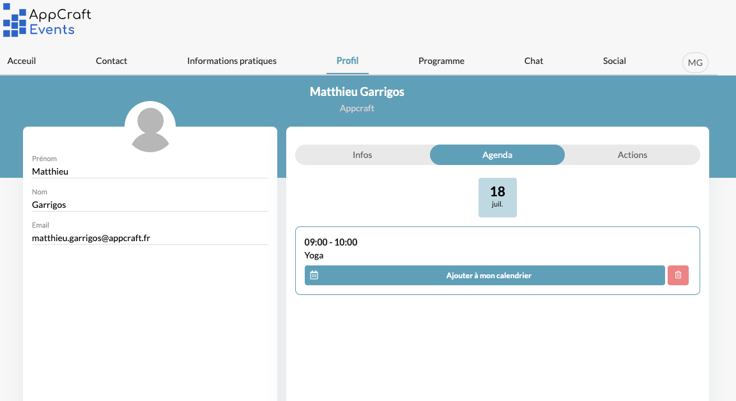736x401 pixels.
Task: Open the MG user avatar menu
Action: pos(695,63)
